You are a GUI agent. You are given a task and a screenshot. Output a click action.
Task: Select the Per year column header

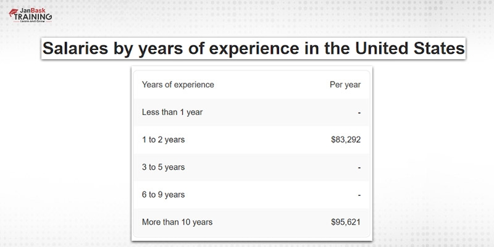coord(345,83)
